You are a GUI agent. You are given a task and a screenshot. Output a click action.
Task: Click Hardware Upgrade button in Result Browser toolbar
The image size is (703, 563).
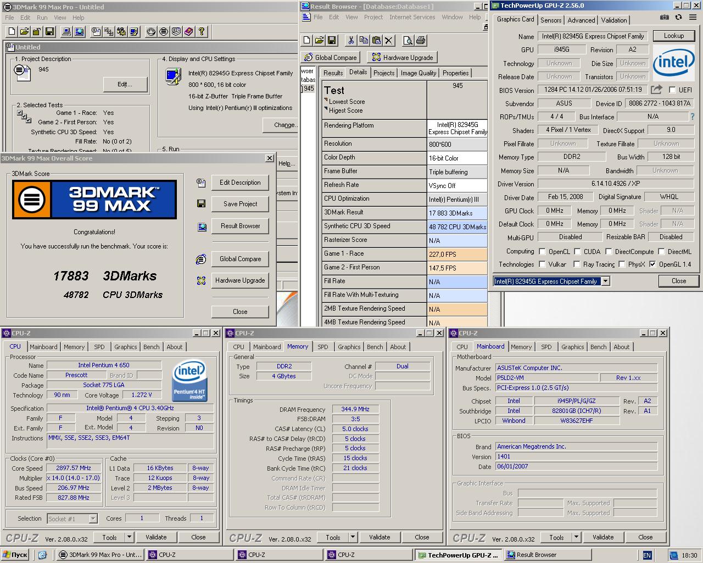tap(403, 57)
